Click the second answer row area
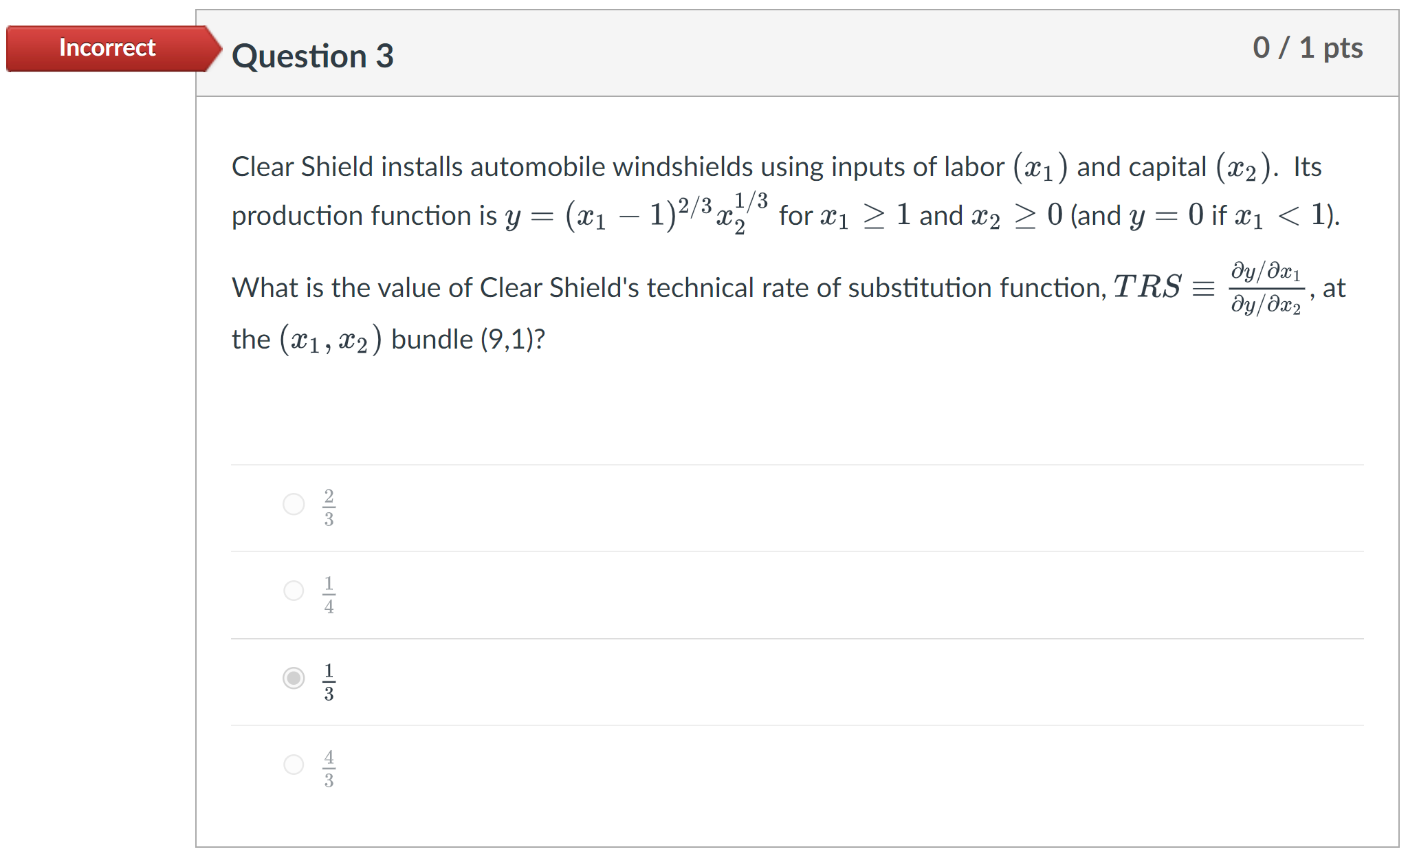This screenshot has height=856, width=1419. pyautogui.click(x=756, y=593)
